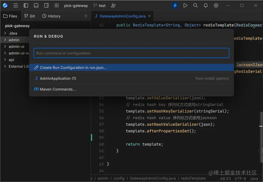Expand the api folder chevron
Image resolution: width=263 pixels, height=182 pixels.
[5, 60]
